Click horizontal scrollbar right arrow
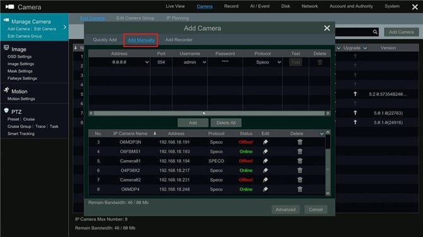This screenshot has height=237, width=423. [328, 113]
